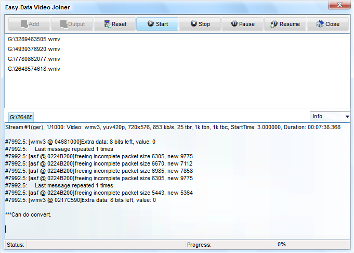Click the Progress label in status bar
This screenshot has width=354, height=253.
tap(199, 245)
